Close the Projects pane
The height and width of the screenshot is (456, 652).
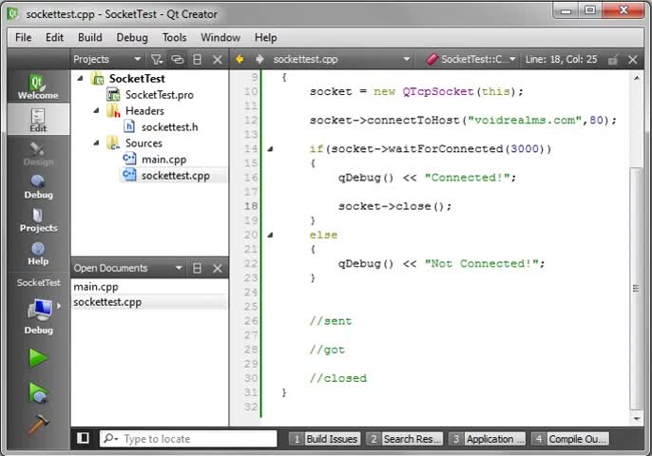217,60
